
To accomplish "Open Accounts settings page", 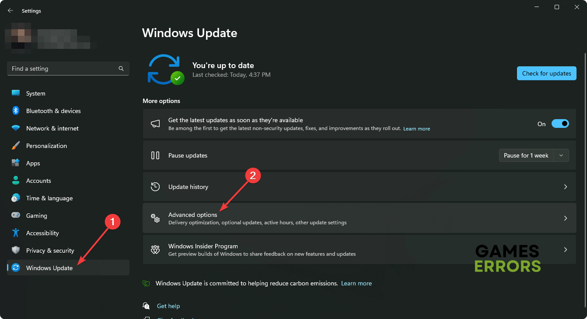I will pos(68,181).
